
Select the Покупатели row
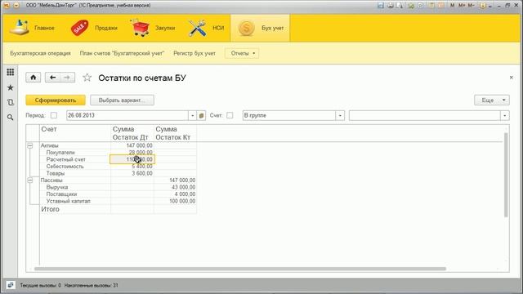click(x=60, y=153)
